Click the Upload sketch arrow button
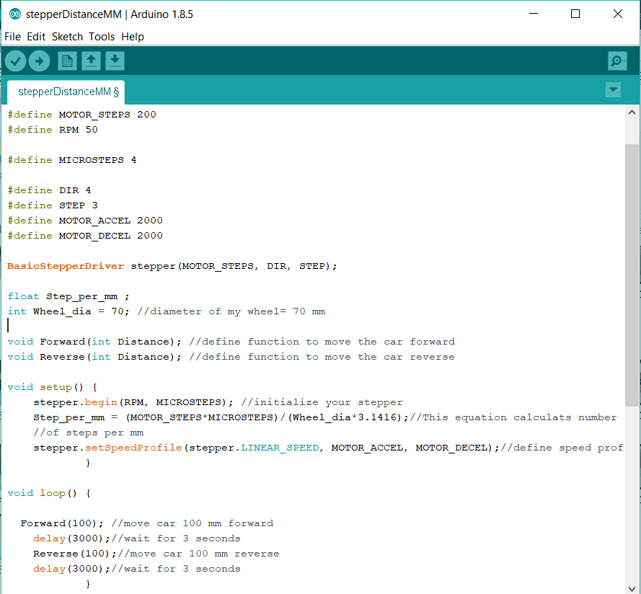The height and width of the screenshot is (594, 641). 39,61
